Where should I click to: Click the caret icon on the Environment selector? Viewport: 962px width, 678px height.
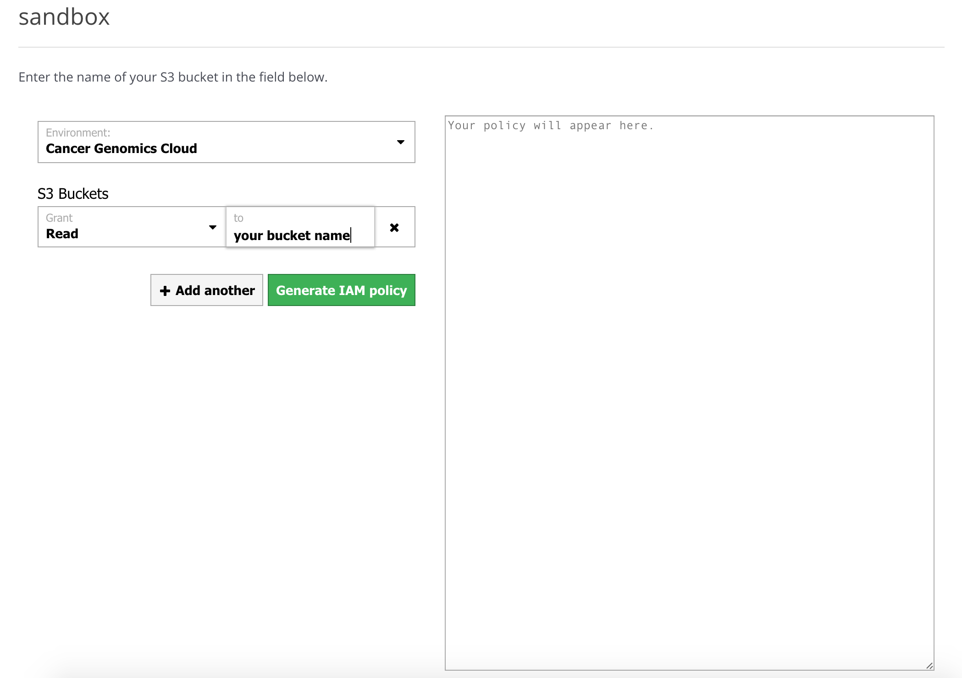click(400, 142)
